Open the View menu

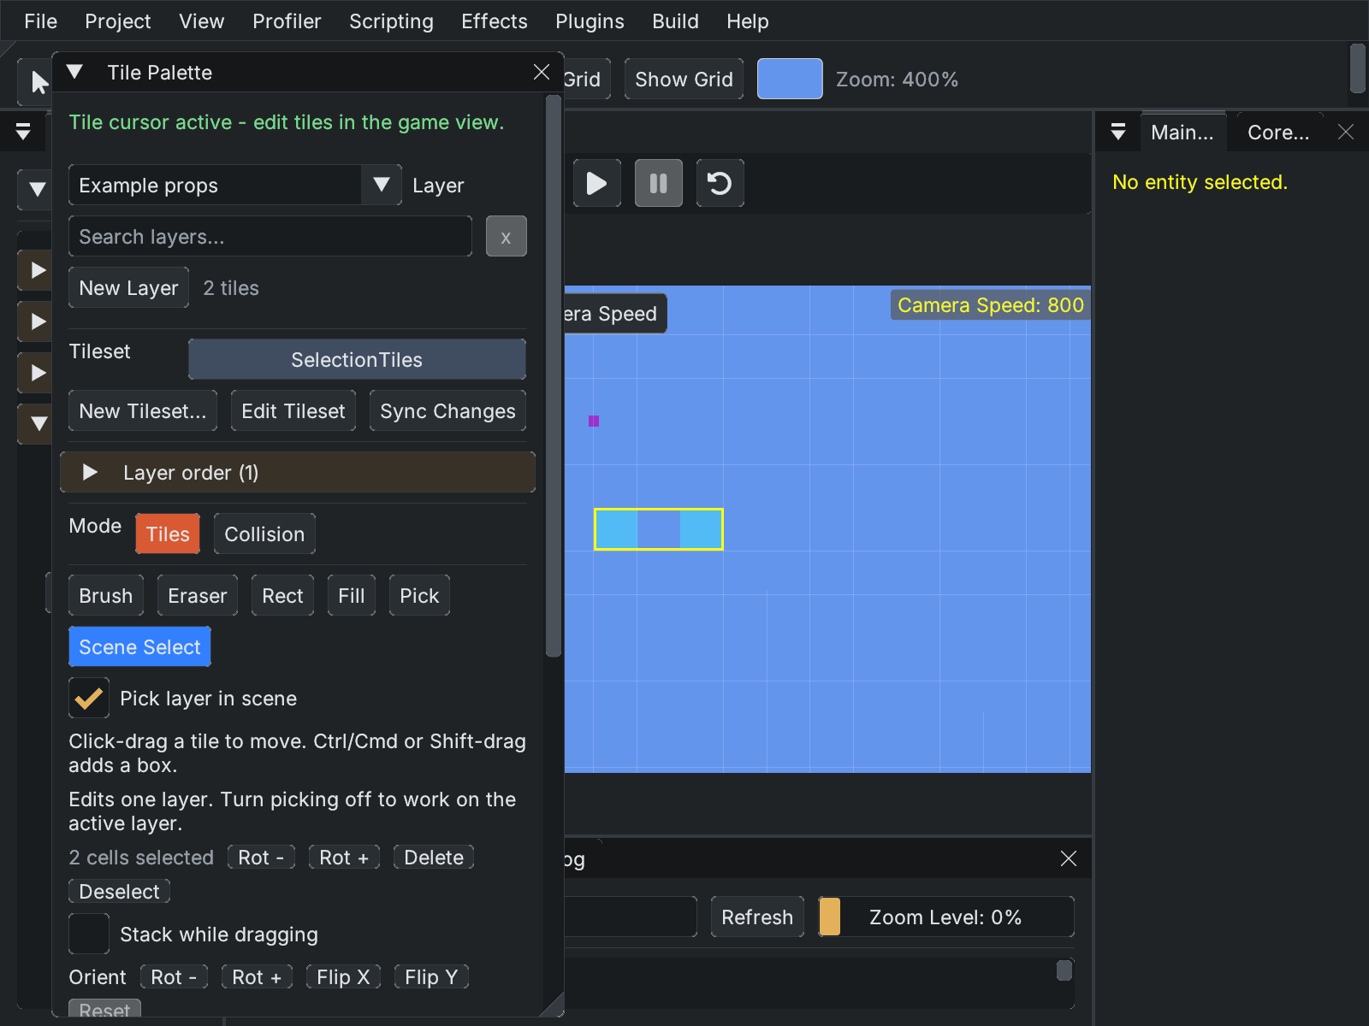202,21
